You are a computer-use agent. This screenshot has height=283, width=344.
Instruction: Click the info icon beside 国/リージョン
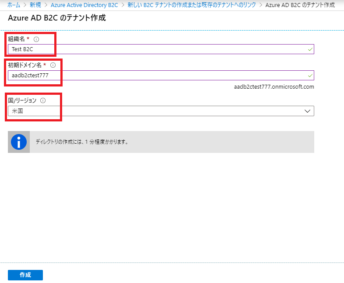(x=43, y=100)
